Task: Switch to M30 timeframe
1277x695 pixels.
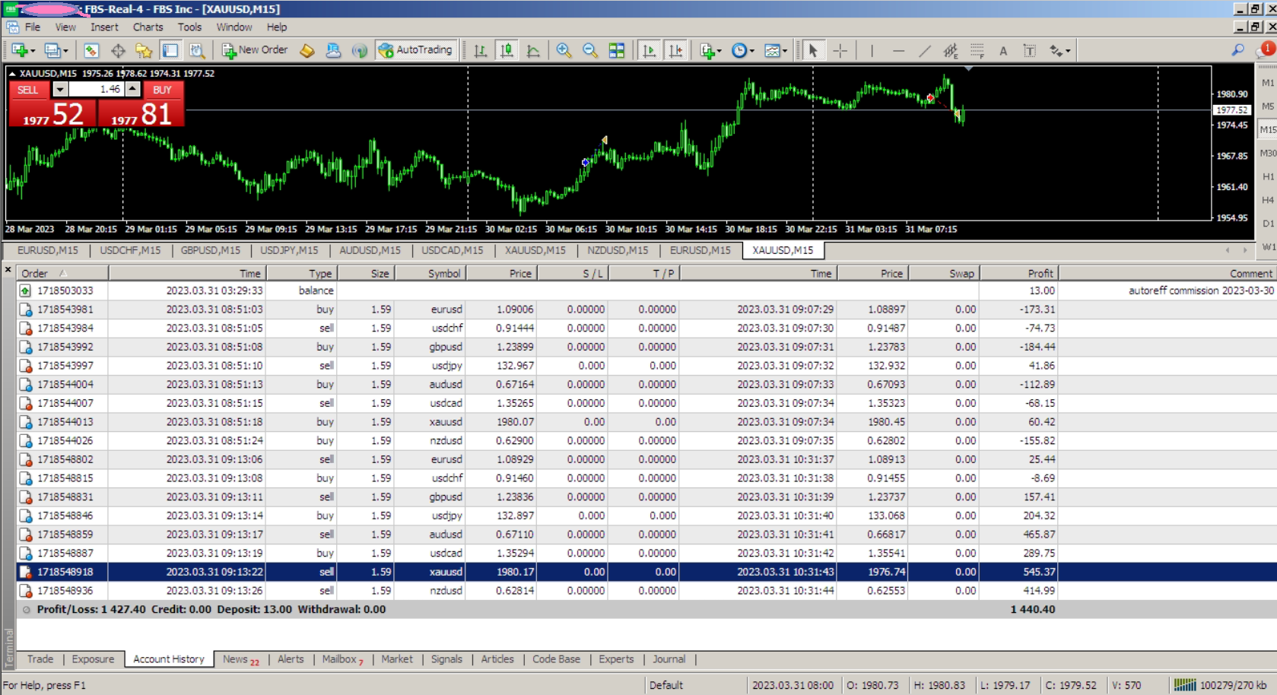Action: (x=1268, y=154)
